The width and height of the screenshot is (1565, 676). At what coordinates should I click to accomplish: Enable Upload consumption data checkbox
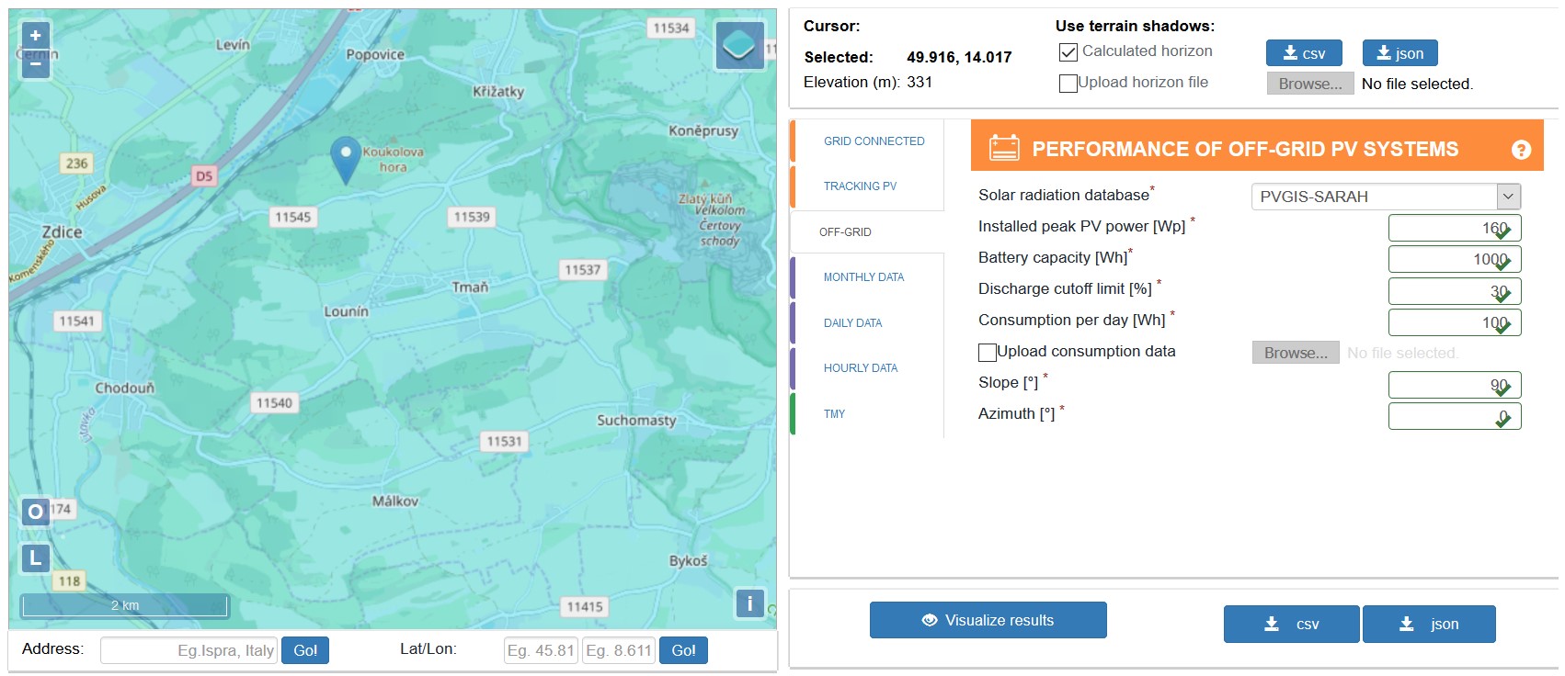coord(988,353)
